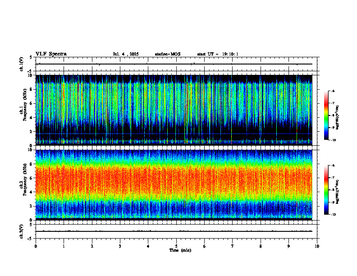This screenshot has height=276, width=357.
Task: Click the "-8" label on ch.2 color scale
Action: 332,190
